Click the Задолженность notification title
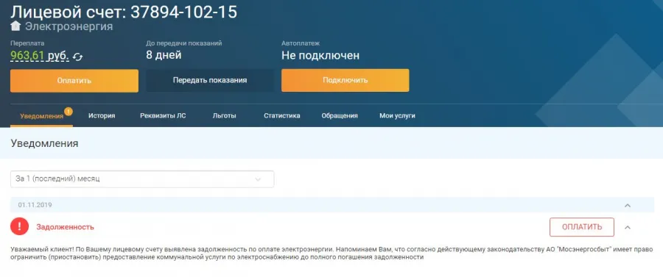This screenshot has width=663, height=277. [x=65, y=227]
